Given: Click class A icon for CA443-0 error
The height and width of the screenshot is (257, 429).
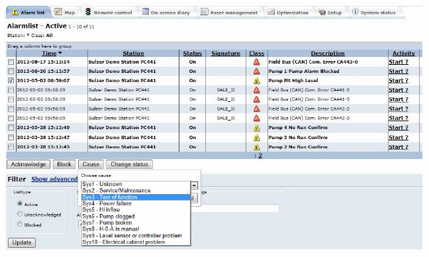Looking at the screenshot, I should click(x=257, y=62).
